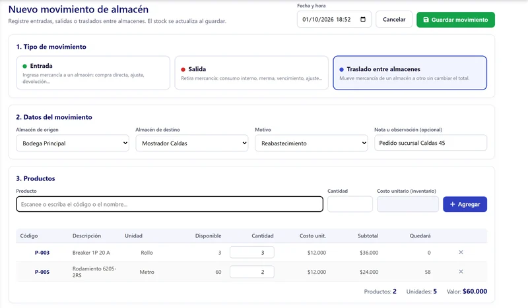528x308 pixels.
Task: Expand the Motivo dropdown
Action: coord(311,143)
